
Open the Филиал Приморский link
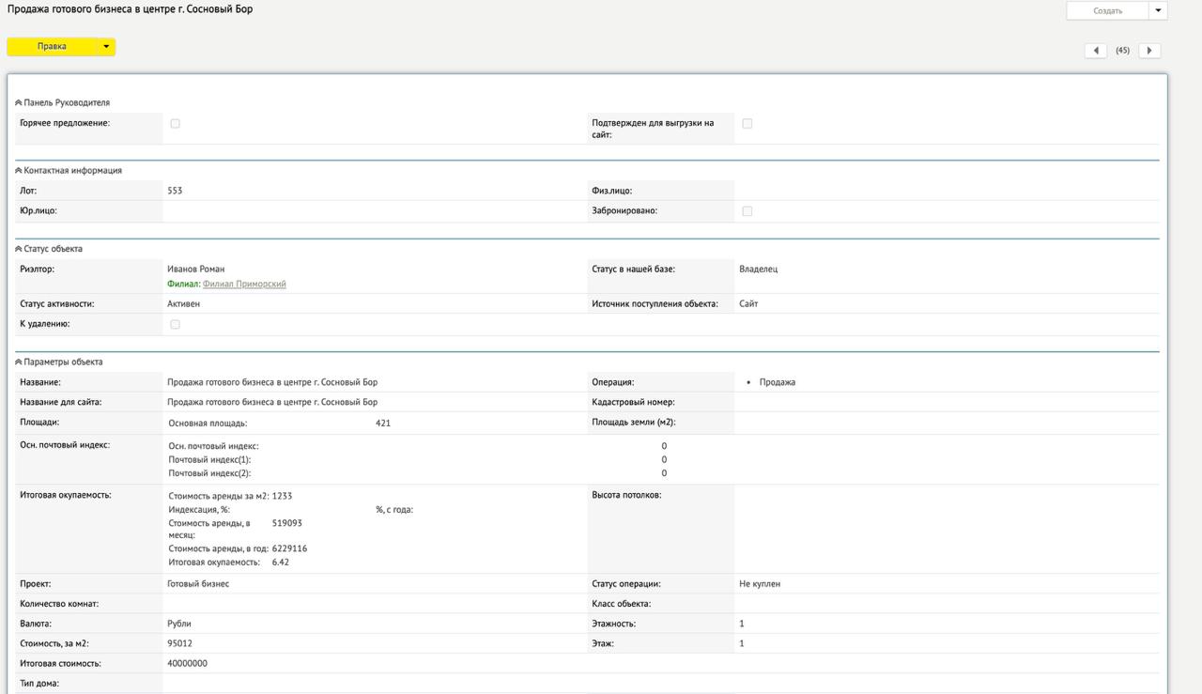244,284
